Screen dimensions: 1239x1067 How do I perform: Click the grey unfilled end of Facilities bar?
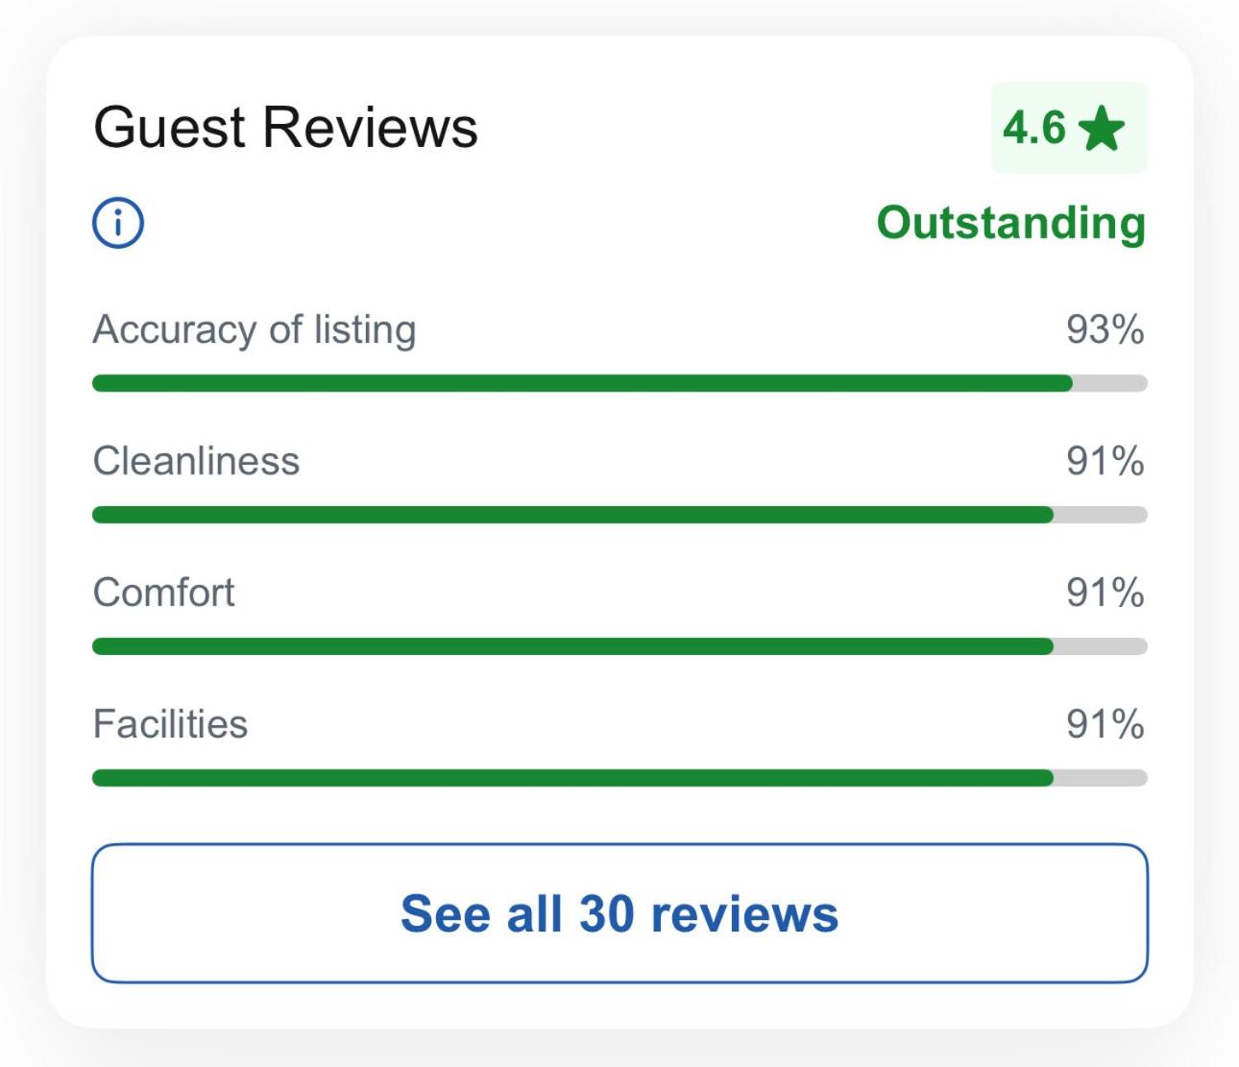1101,778
